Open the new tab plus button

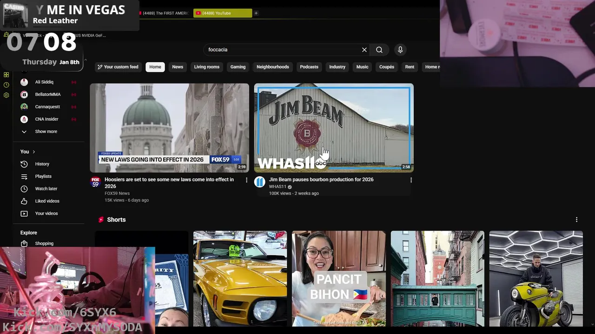pos(256,13)
